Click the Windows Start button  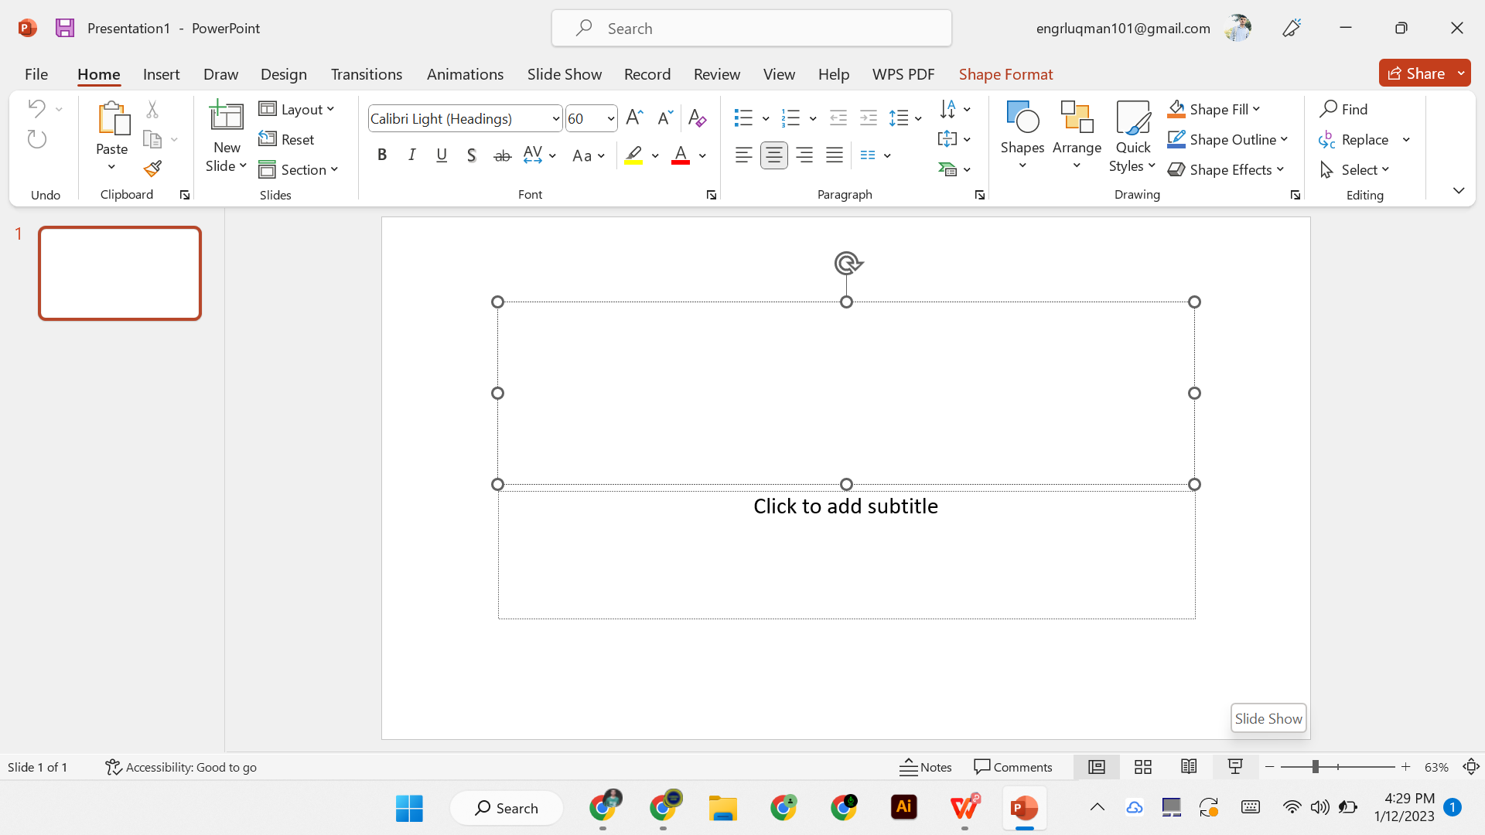tap(409, 808)
